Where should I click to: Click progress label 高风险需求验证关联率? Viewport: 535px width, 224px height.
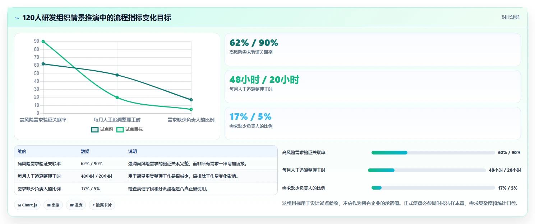[304, 153]
